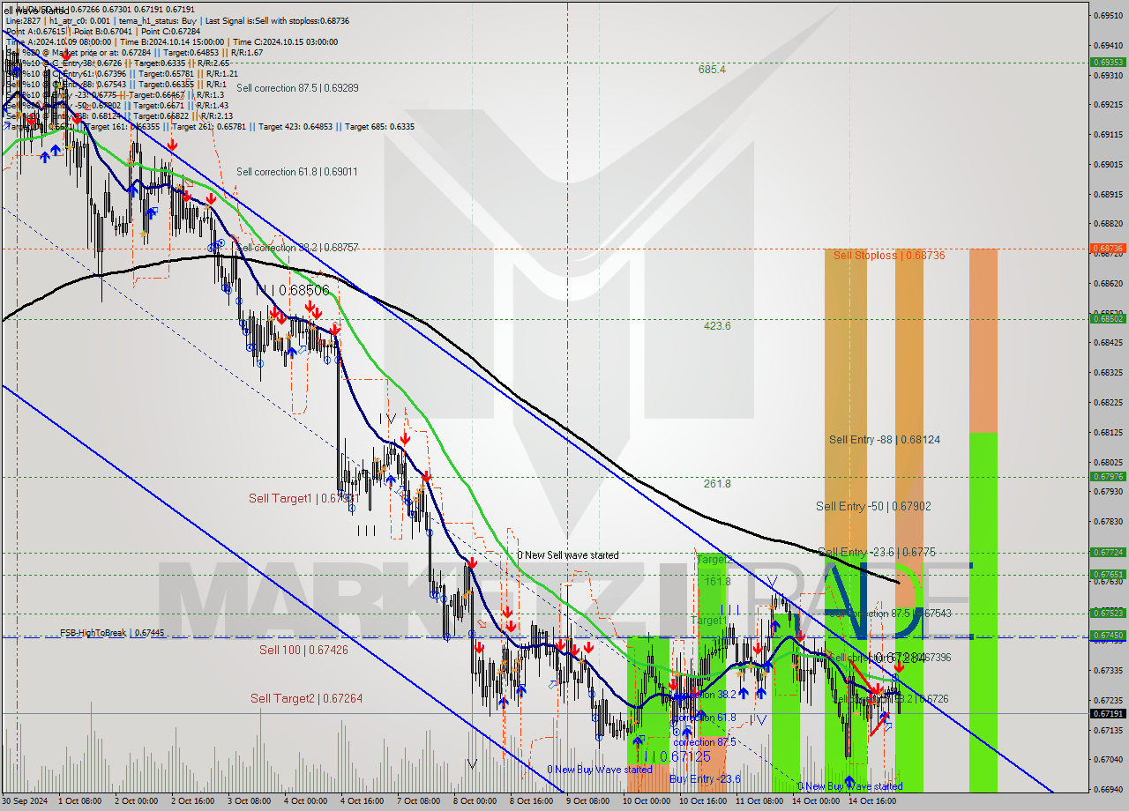Click the green 0.67976 price axis tag
Image resolution: width=1129 pixels, height=811 pixels.
1107,476
